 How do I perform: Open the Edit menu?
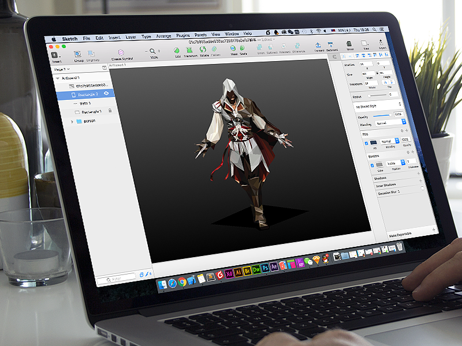point(99,38)
